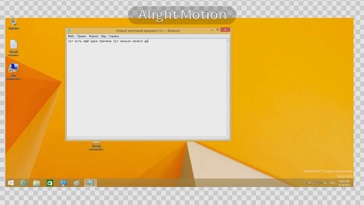Select the blank text document icon on the desktop
The width and height of the screenshot is (364, 205).
pos(14,48)
